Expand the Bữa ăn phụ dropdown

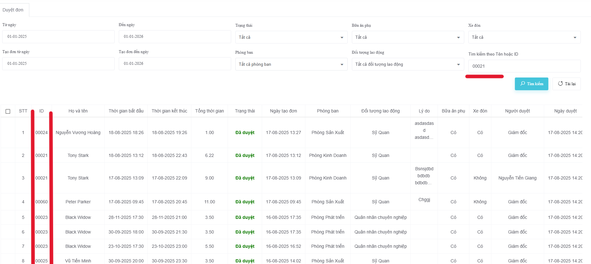tap(408, 37)
